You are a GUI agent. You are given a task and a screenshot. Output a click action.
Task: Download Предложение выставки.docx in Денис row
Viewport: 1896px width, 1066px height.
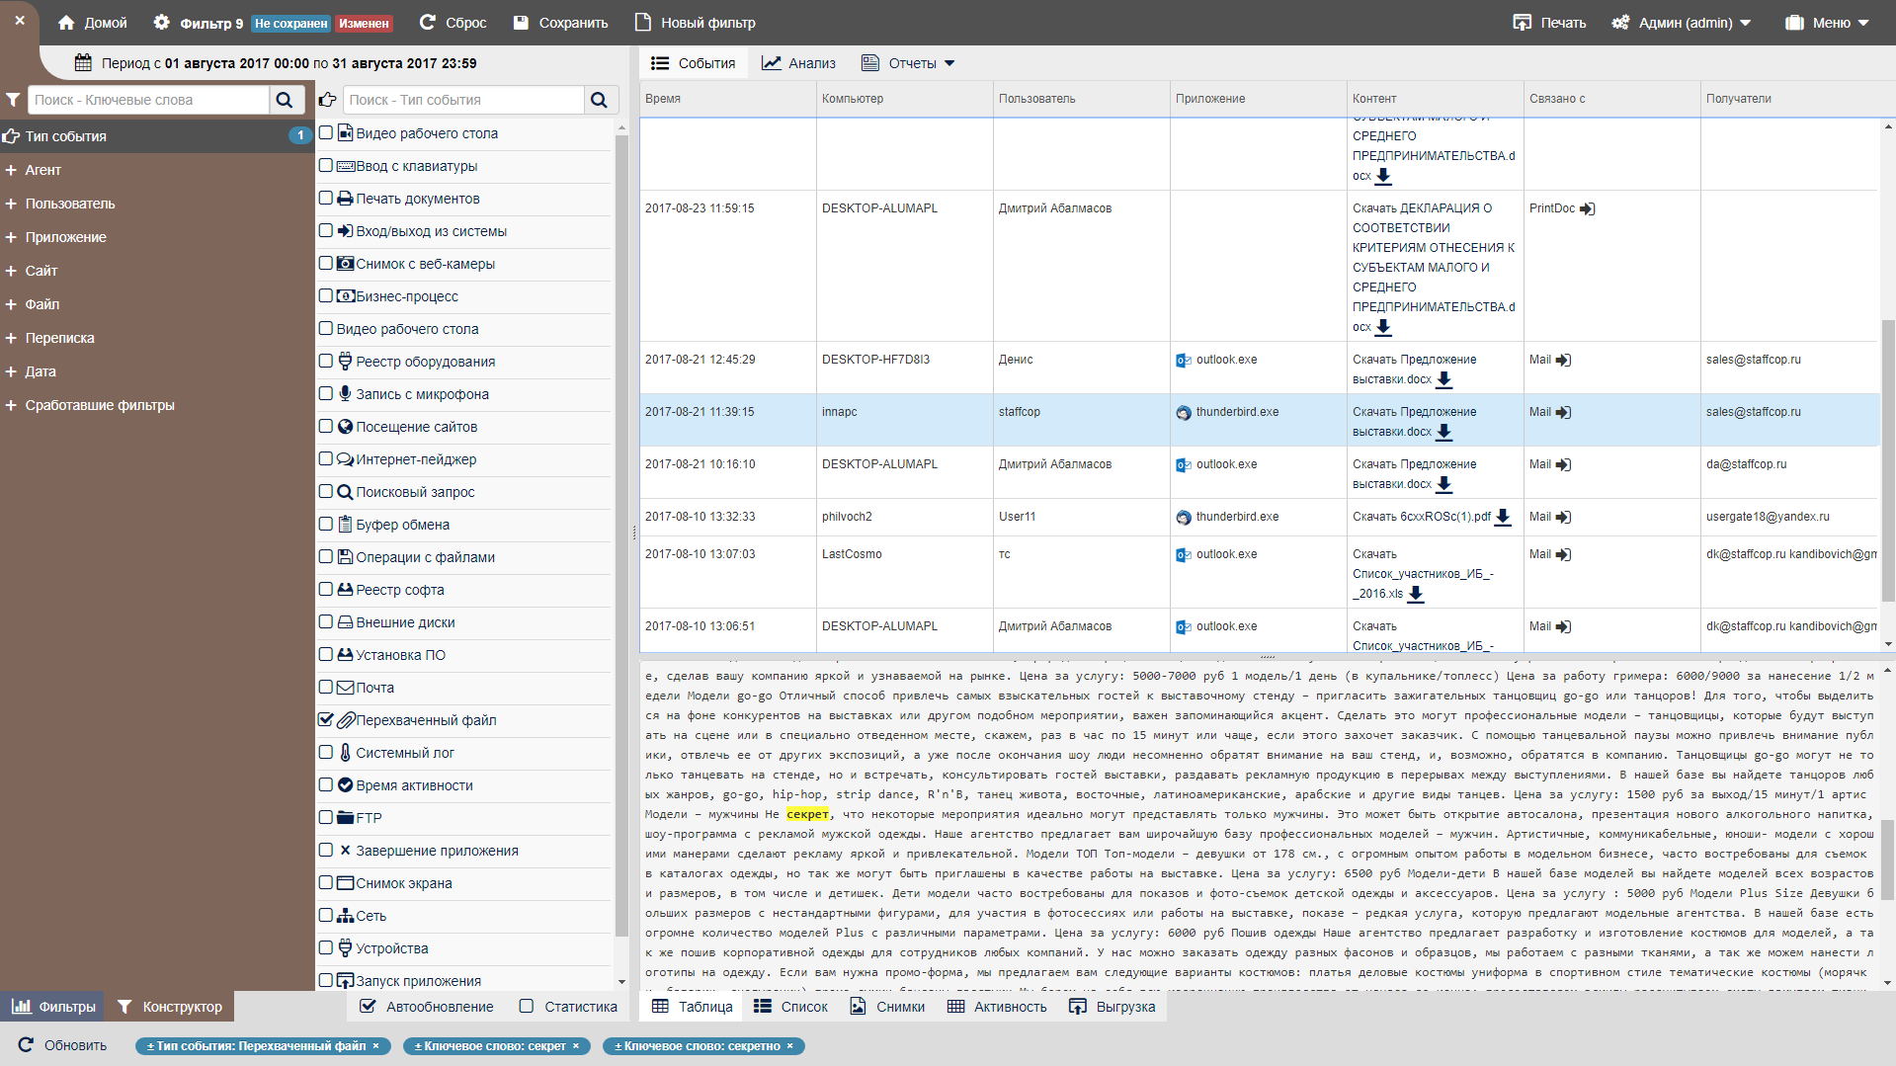[x=1444, y=380]
